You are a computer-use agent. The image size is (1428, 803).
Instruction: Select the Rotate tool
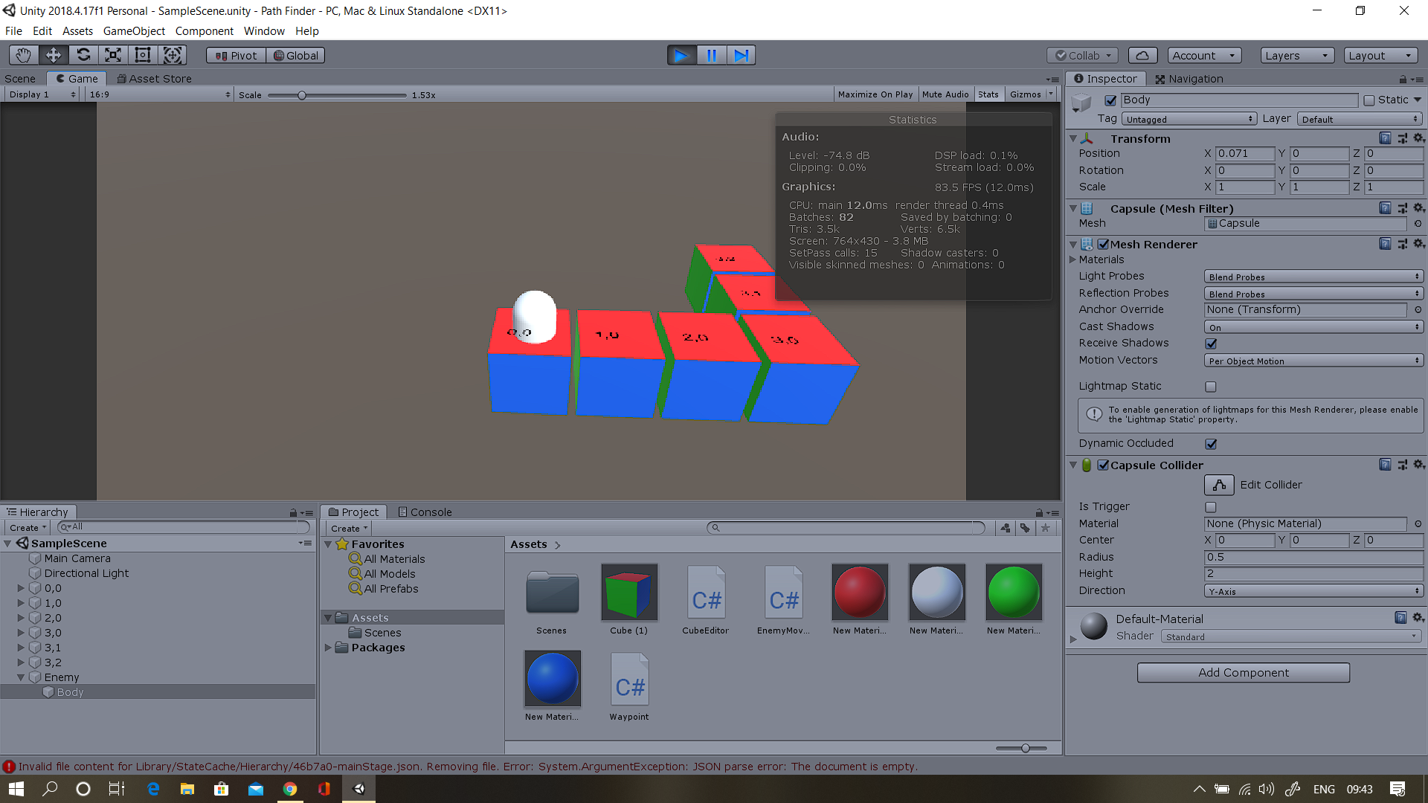click(x=83, y=54)
